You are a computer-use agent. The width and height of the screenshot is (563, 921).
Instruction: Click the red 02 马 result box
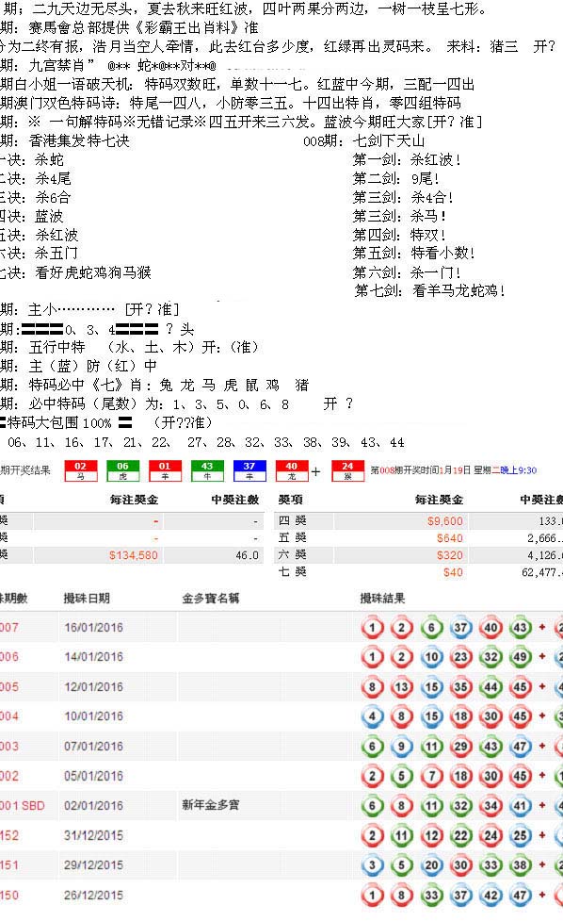point(80,470)
